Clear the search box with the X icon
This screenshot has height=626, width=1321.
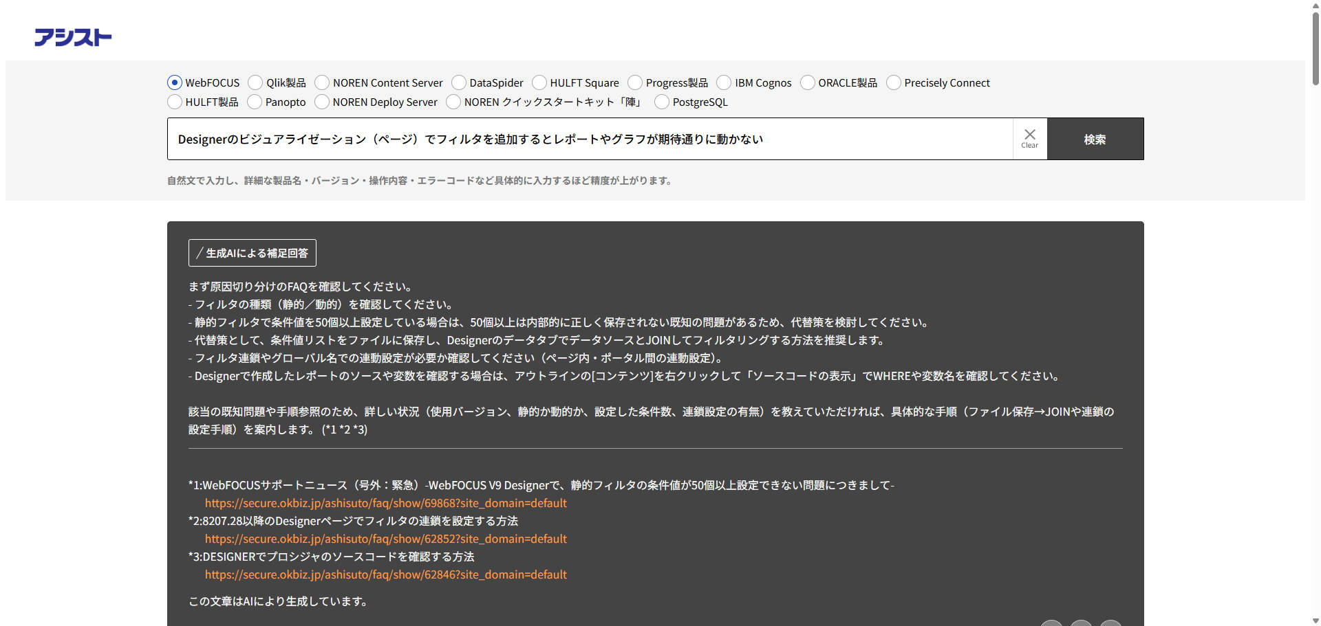[1030, 139]
